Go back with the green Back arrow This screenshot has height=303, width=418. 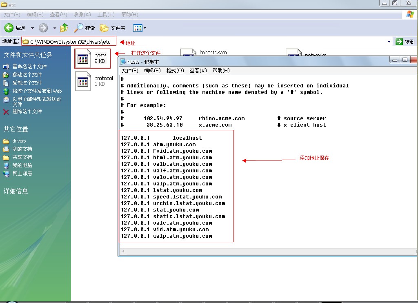point(9,28)
